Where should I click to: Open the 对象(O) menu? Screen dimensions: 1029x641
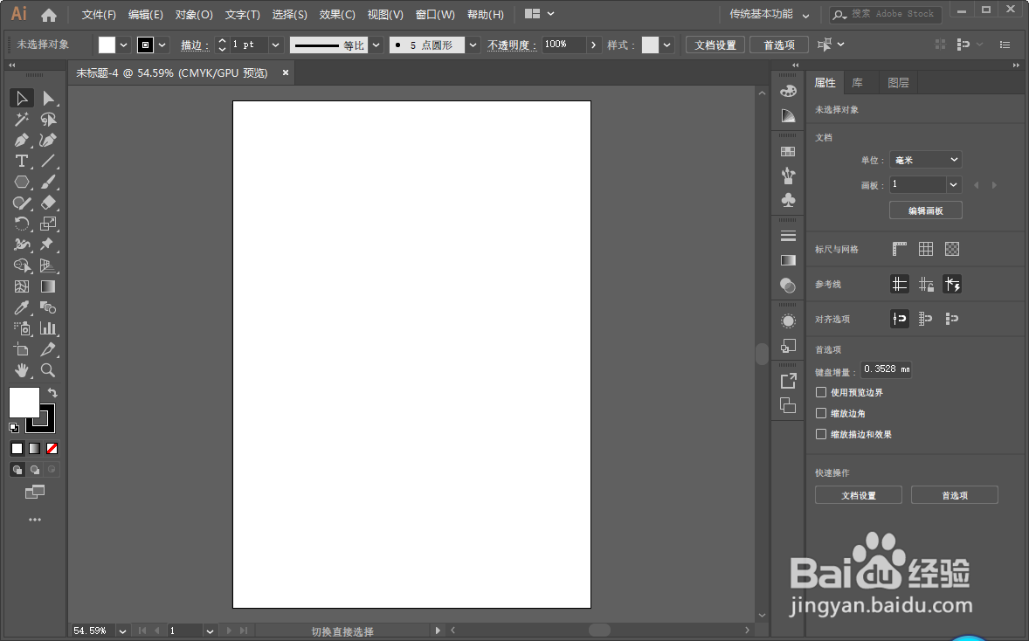[194, 15]
